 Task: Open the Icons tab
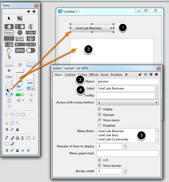(105, 75)
